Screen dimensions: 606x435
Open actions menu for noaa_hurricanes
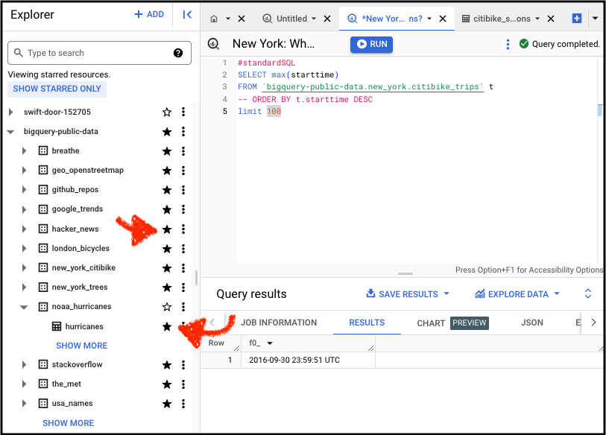183,307
